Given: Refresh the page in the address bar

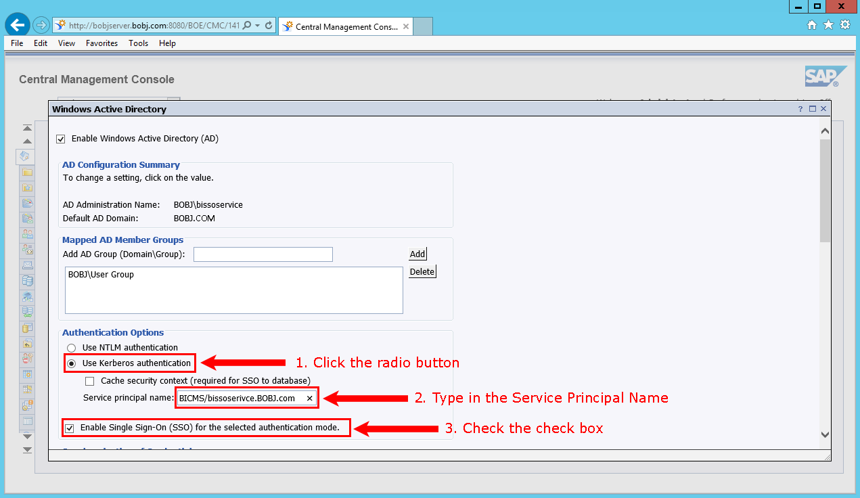Looking at the screenshot, I should (269, 26).
